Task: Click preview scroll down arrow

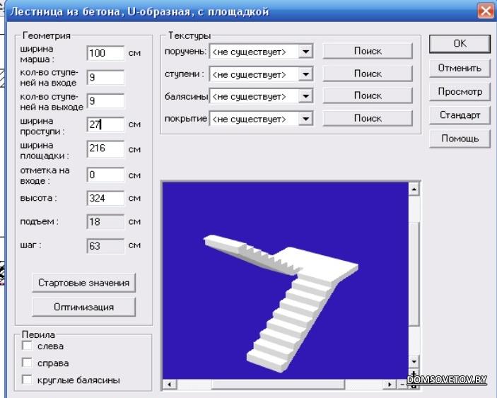Action: (414, 361)
